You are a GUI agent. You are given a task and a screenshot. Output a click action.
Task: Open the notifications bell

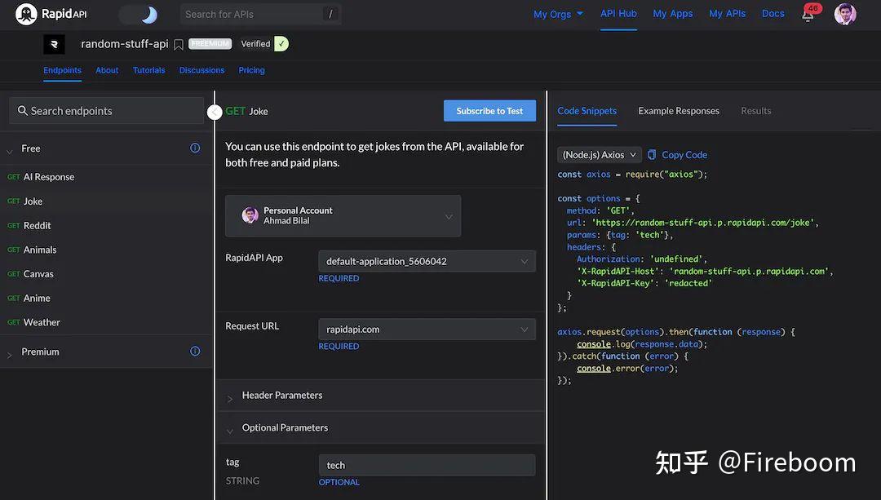tap(808, 15)
